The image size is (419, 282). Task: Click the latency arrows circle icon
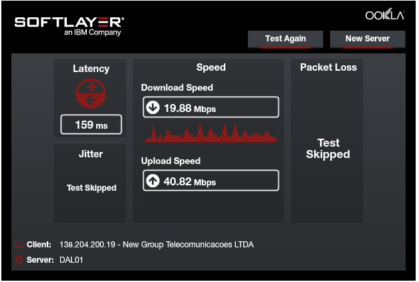[91, 94]
